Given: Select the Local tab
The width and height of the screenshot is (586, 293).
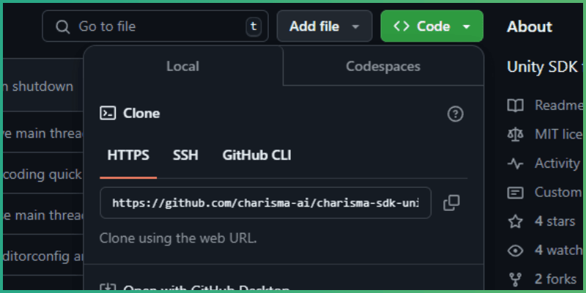Looking at the screenshot, I should click(182, 67).
